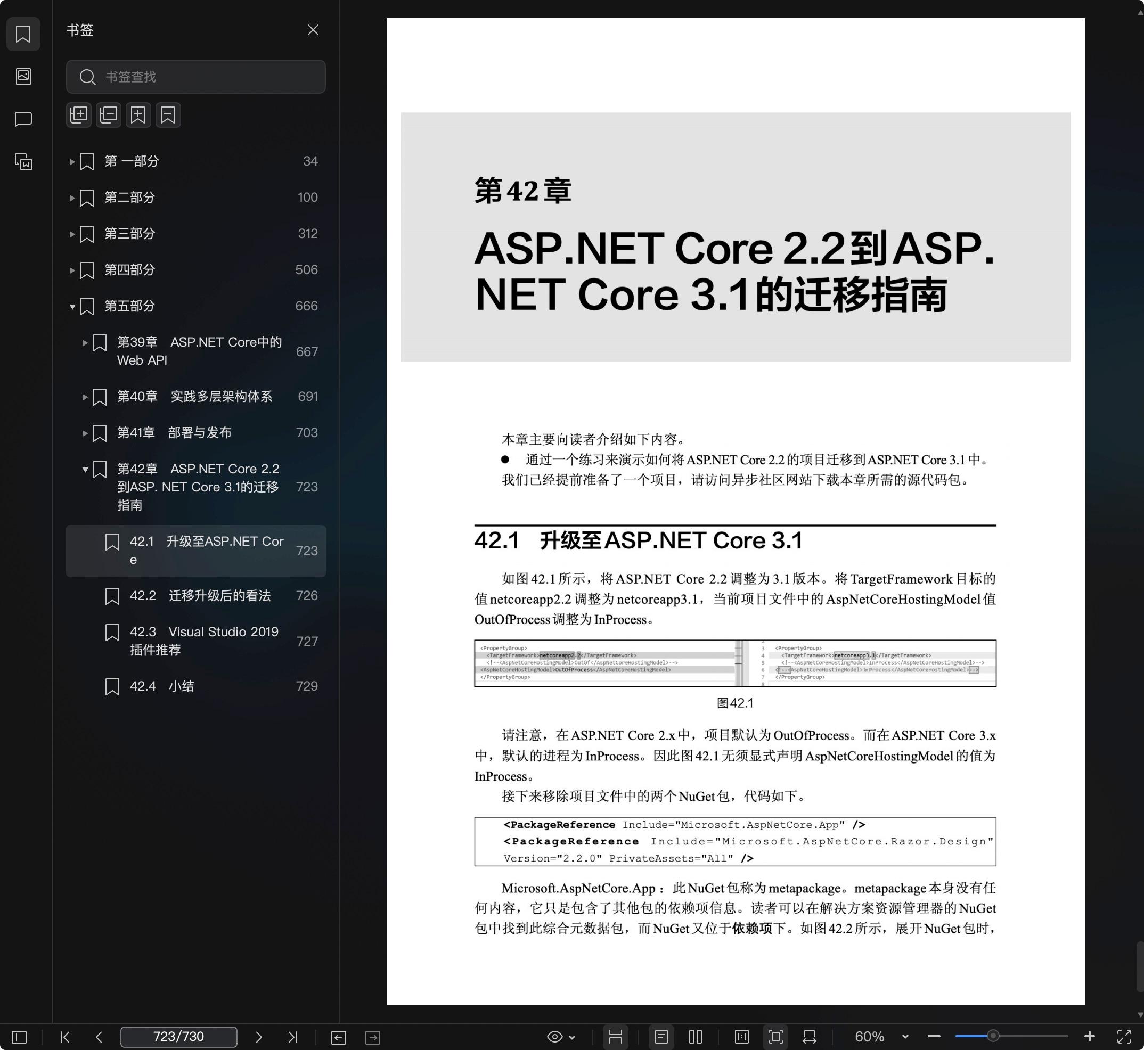Image resolution: width=1144 pixels, height=1050 pixels.
Task: Open the thumbnails panel icon in sidebar
Action: point(23,76)
